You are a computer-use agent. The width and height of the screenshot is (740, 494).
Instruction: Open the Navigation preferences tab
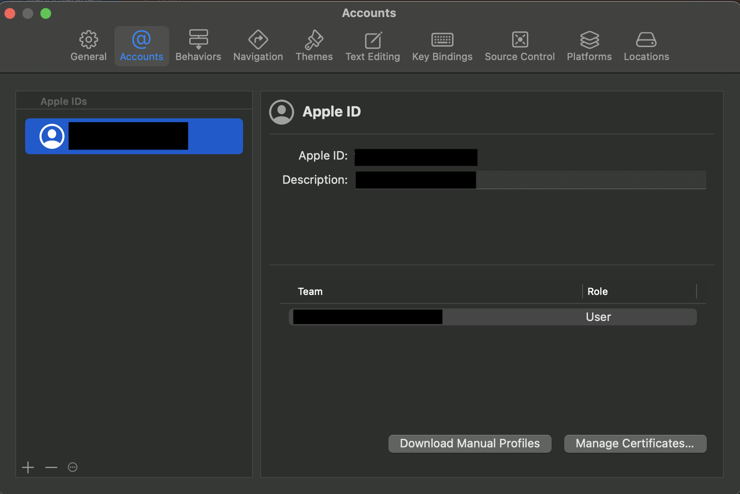click(x=258, y=46)
